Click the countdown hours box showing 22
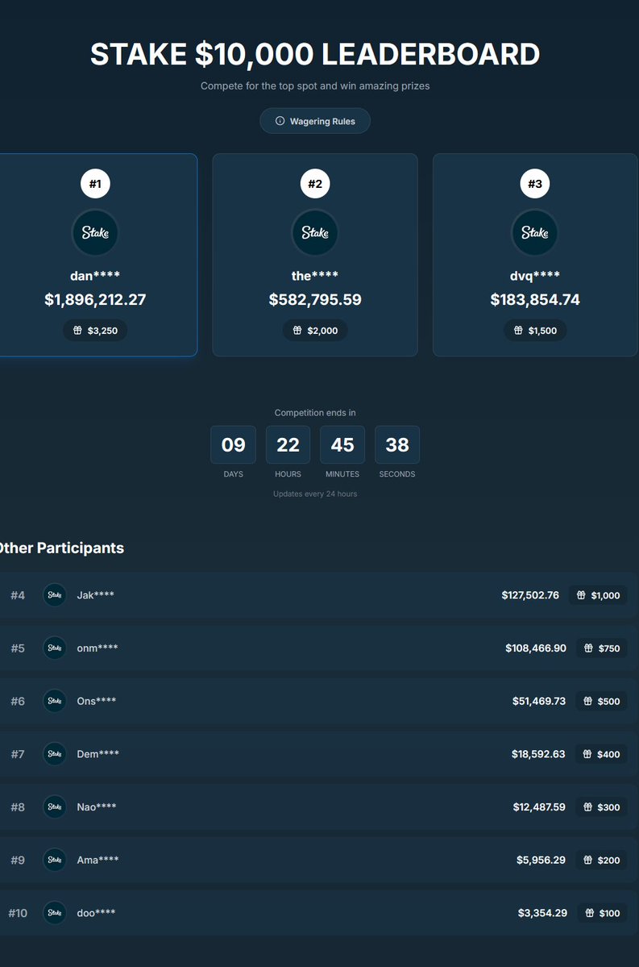 288,444
